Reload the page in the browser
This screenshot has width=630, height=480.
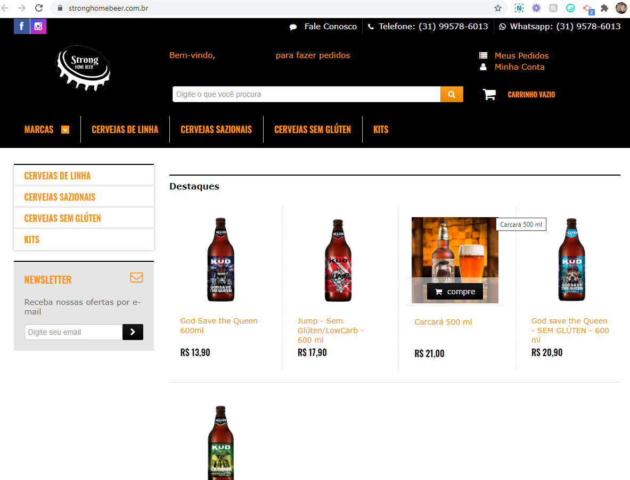(x=38, y=8)
